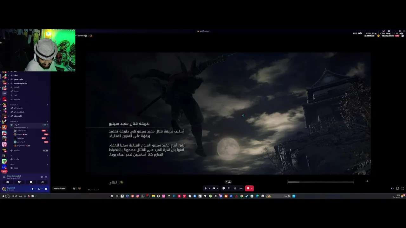
Task: Click the overlay ENABLED badge
Action: coord(370,36)
